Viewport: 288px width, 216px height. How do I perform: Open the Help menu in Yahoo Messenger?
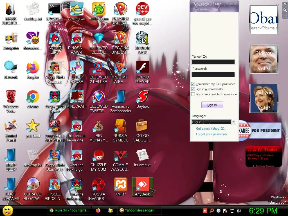pos(214,9)
